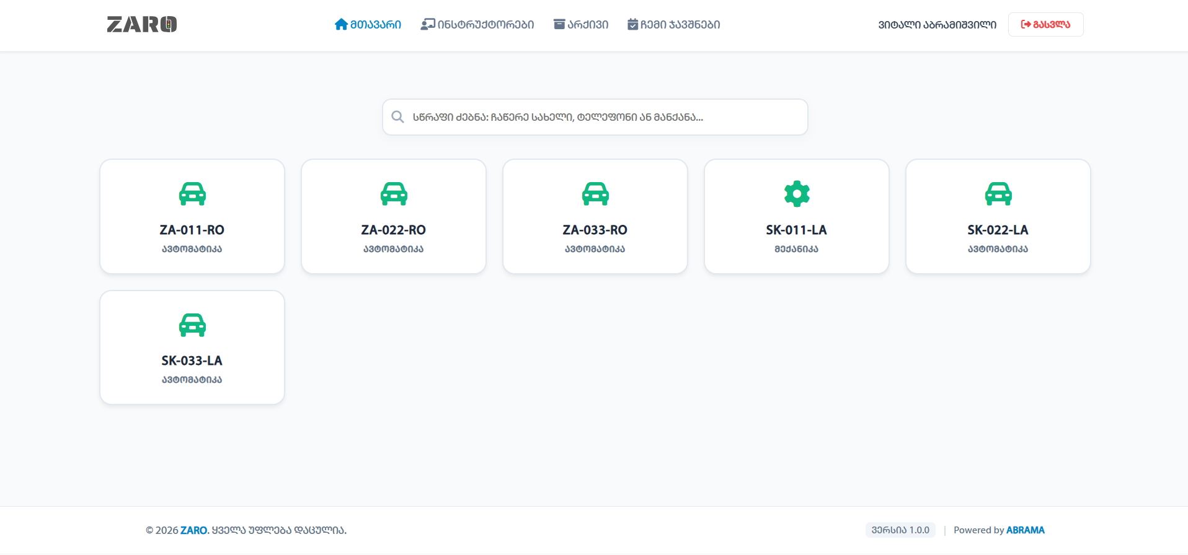This screenshot has height=555, width=1188.
Task: Click the ვერსია 1.0.0 version badge
Action: coord(900,530)
